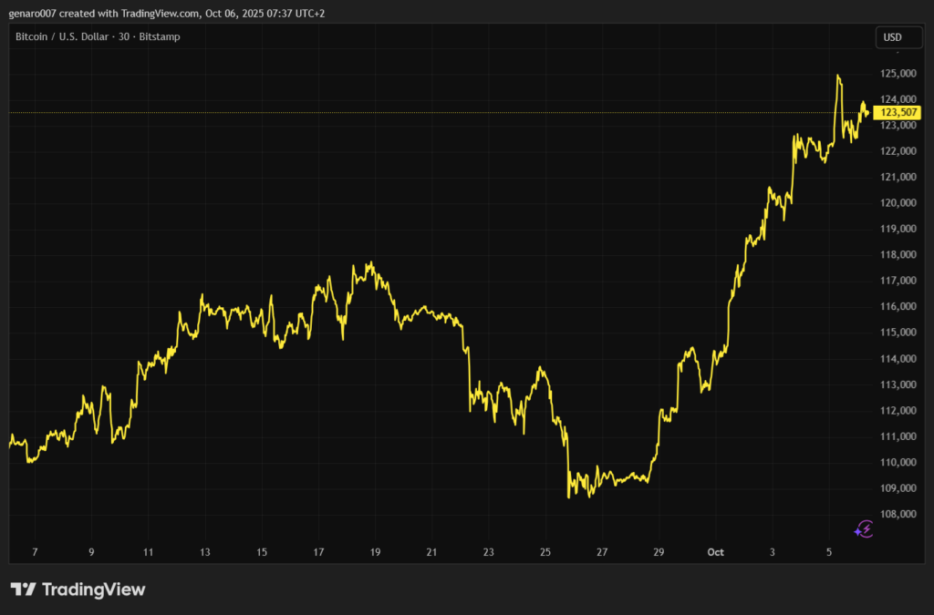Click the 125,000 price axis label
Screen dimensions: 934x615
(x=898, y=73)
